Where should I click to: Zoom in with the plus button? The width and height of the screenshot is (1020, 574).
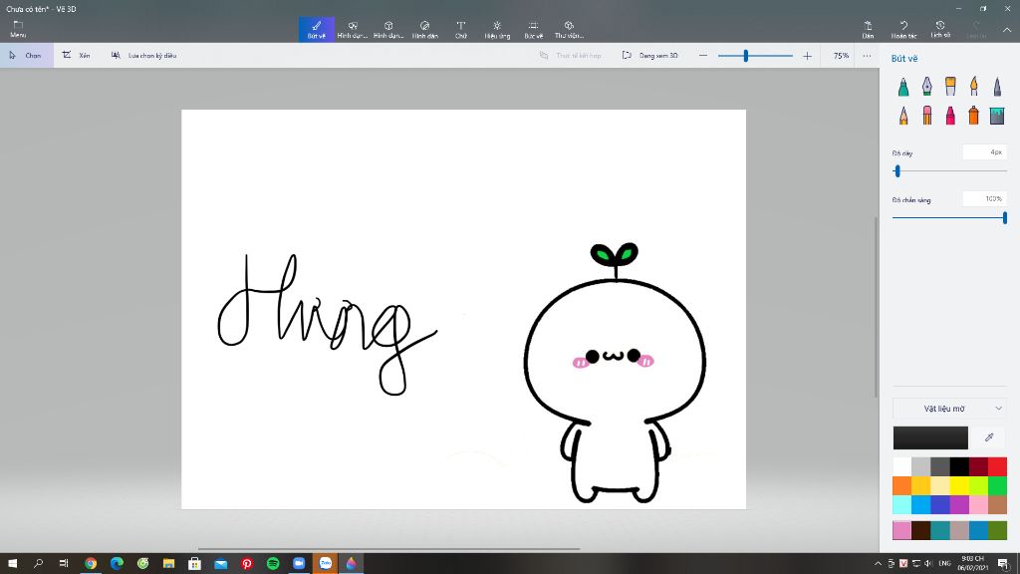(x=807, y=56)
